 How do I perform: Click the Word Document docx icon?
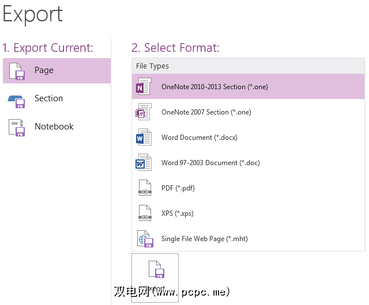[x=144, y=138]
